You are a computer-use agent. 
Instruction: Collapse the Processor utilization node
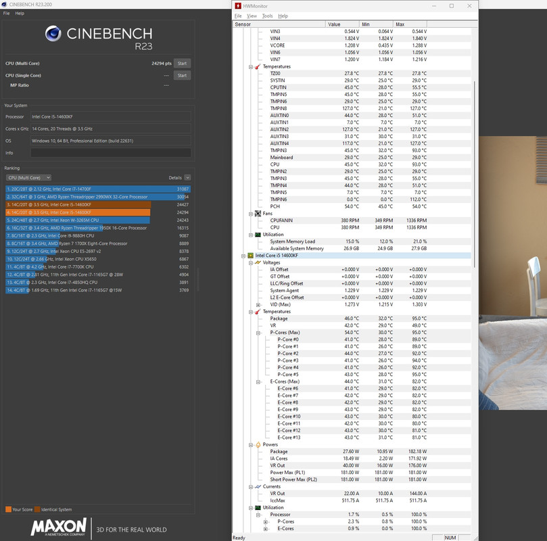[258, 515]
